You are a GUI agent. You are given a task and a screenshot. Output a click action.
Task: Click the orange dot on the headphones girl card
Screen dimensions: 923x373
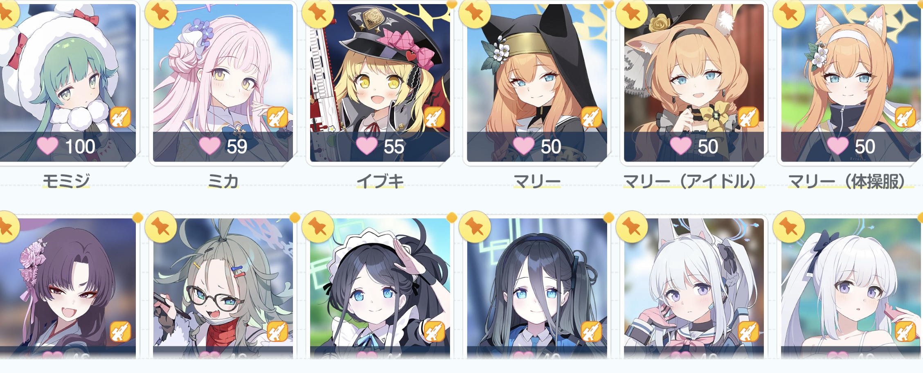click(608, 218)
